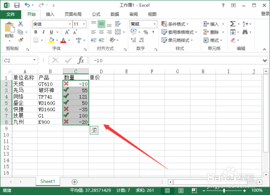
Task: Click the zoom slider handle
Action: [x=224, y=191]
